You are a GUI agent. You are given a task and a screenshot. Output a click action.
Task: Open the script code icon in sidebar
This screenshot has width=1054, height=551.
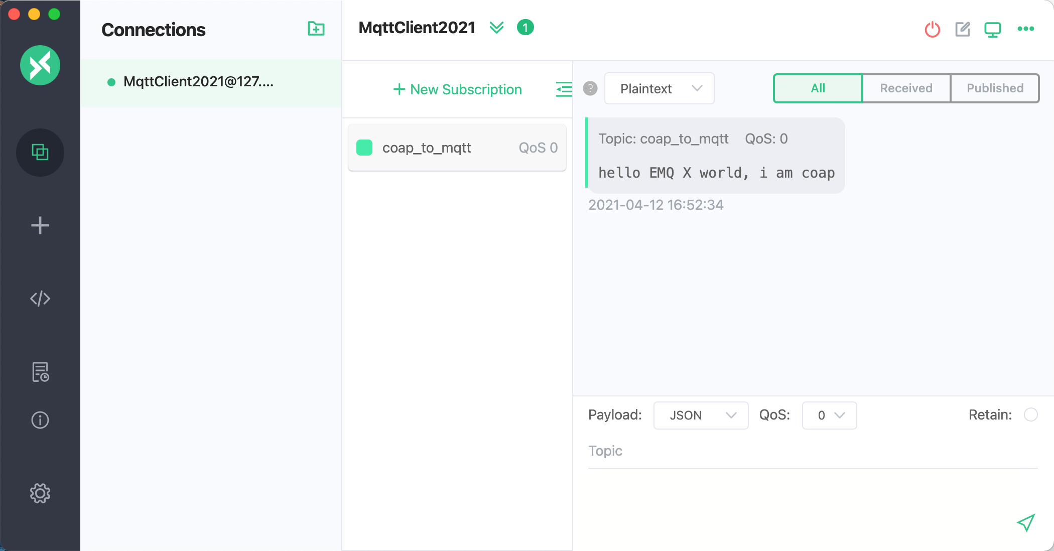(x=40, y=299)
